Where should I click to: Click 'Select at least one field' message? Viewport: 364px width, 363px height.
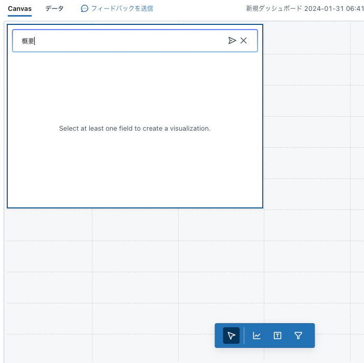[134, 129]
